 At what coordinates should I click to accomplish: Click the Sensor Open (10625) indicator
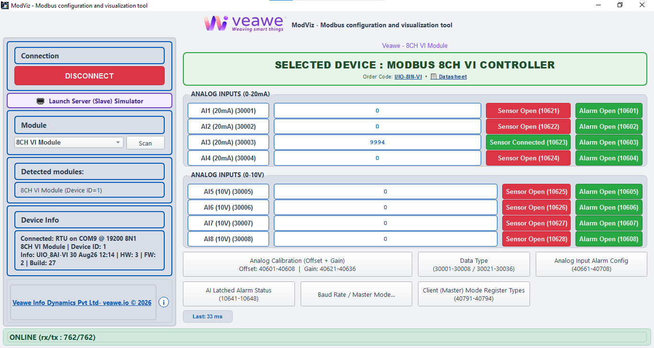click(537, 191)
